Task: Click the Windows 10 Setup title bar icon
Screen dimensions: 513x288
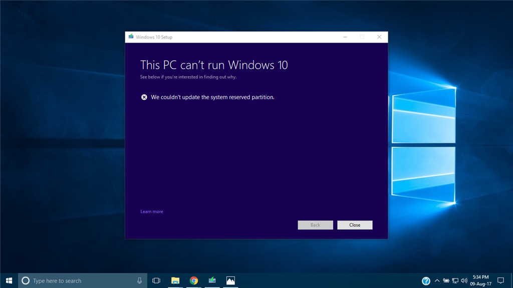Action: (x=131, y=37)
